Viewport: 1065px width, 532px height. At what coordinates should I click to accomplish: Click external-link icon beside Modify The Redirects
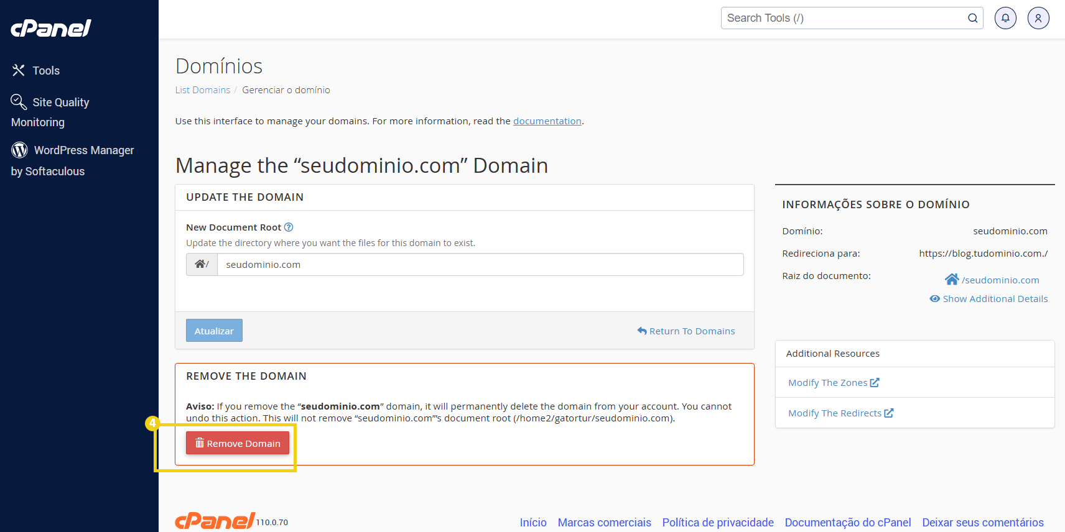(889, 413)
